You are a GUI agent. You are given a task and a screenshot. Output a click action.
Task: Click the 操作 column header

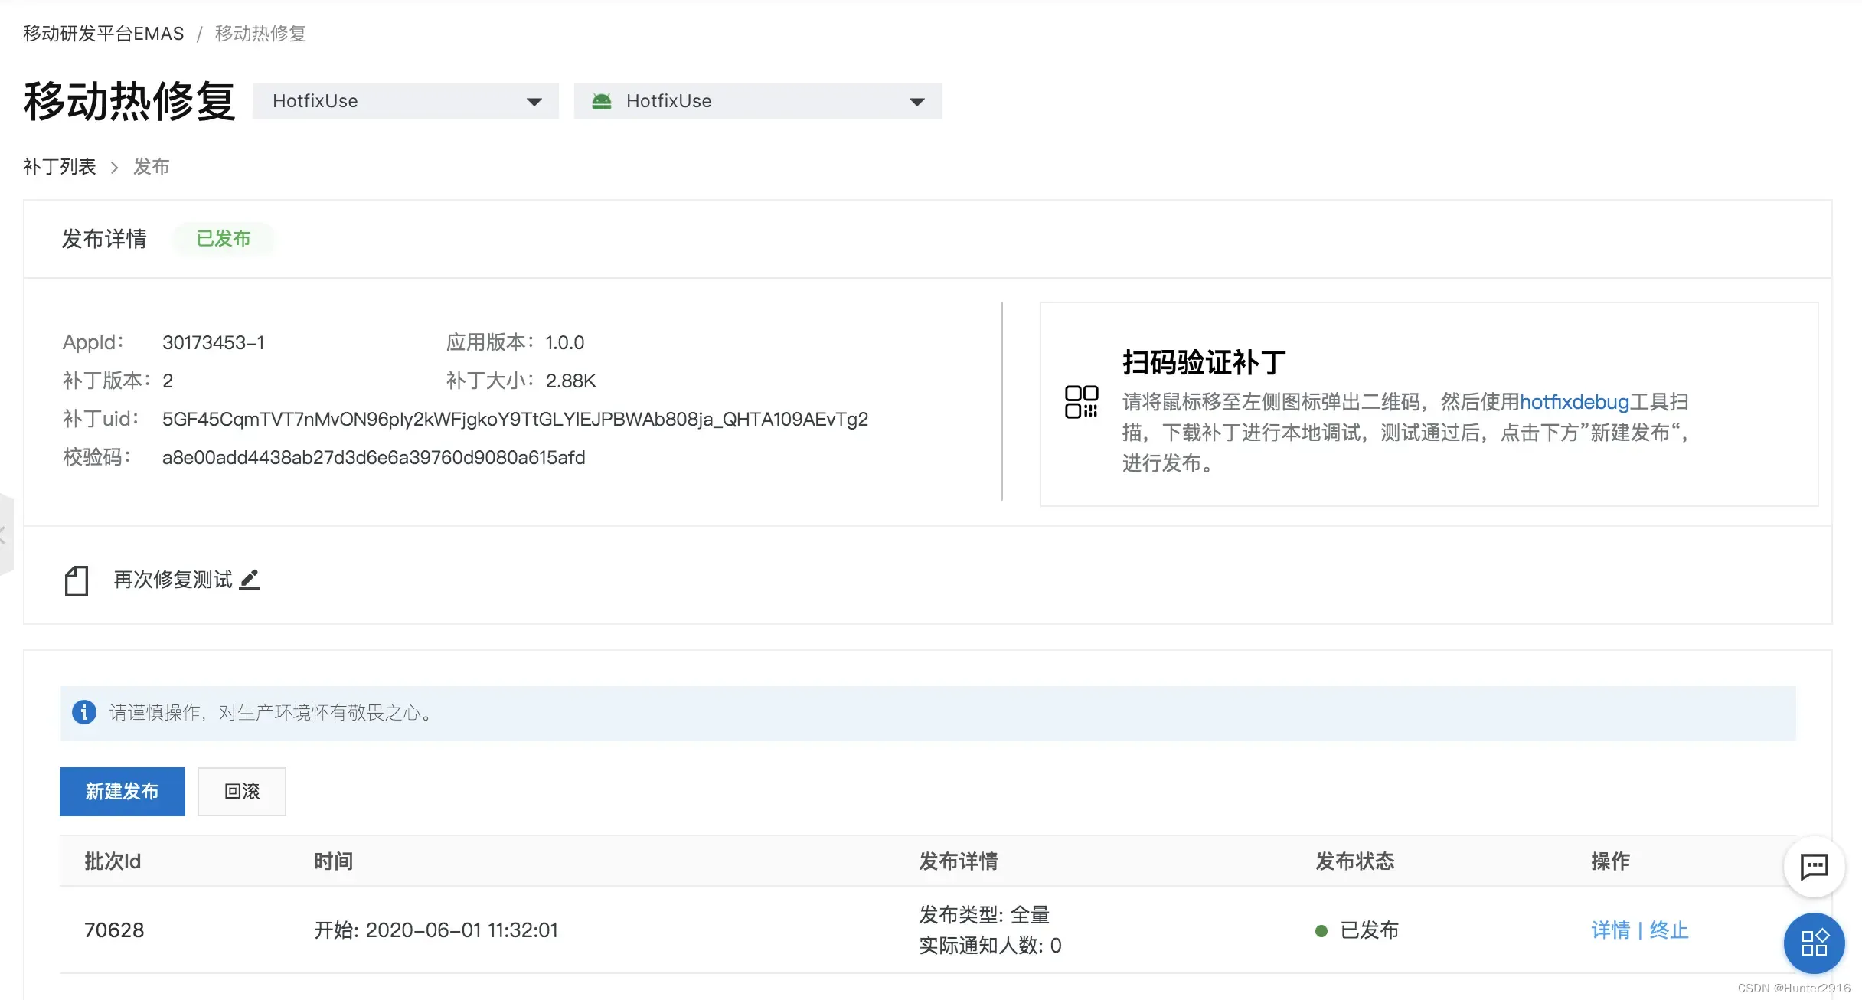click(x=1611, y=861)
